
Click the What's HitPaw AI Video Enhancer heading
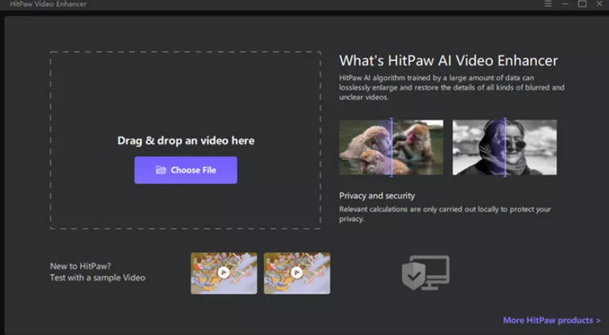point(449,61)
